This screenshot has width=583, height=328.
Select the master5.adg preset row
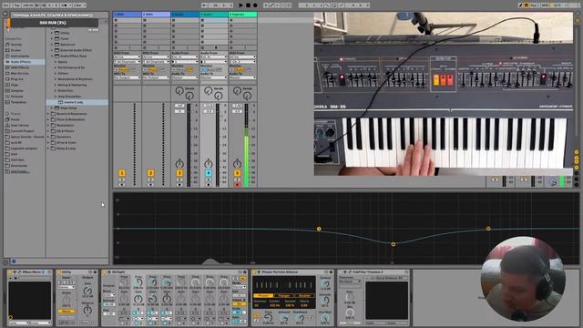[77, 102]
